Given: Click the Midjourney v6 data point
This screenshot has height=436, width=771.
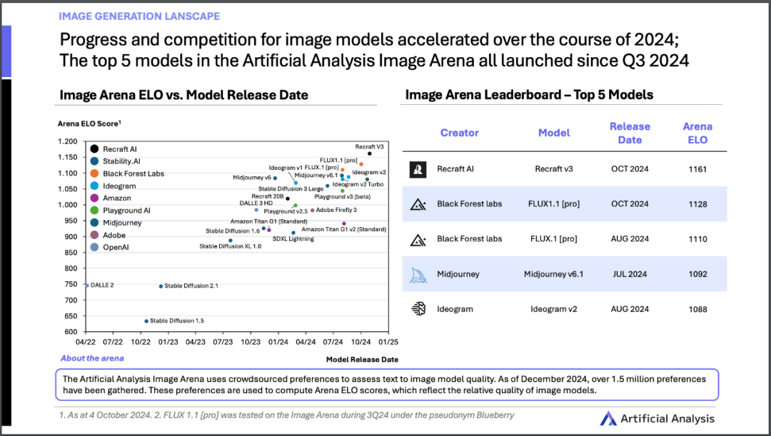Looking at the screenshot, I should click(x=275, y=178).
